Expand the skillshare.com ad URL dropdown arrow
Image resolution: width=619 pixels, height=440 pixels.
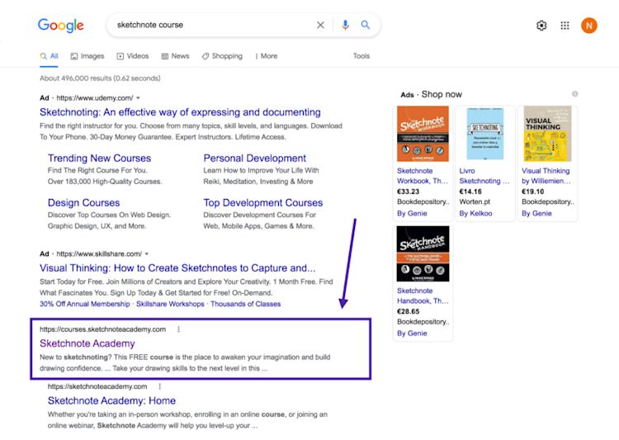pos(147,254)
